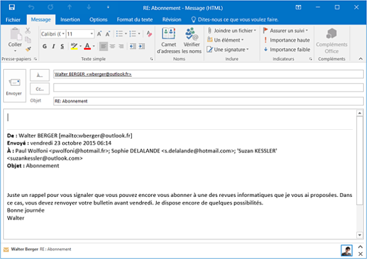Screen dimensions: 367x259
Task: Paste using the Coller button
Action: click(15, 37)
